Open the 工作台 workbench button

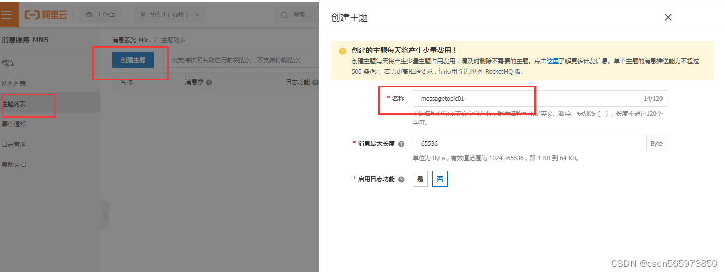[100, 15]
